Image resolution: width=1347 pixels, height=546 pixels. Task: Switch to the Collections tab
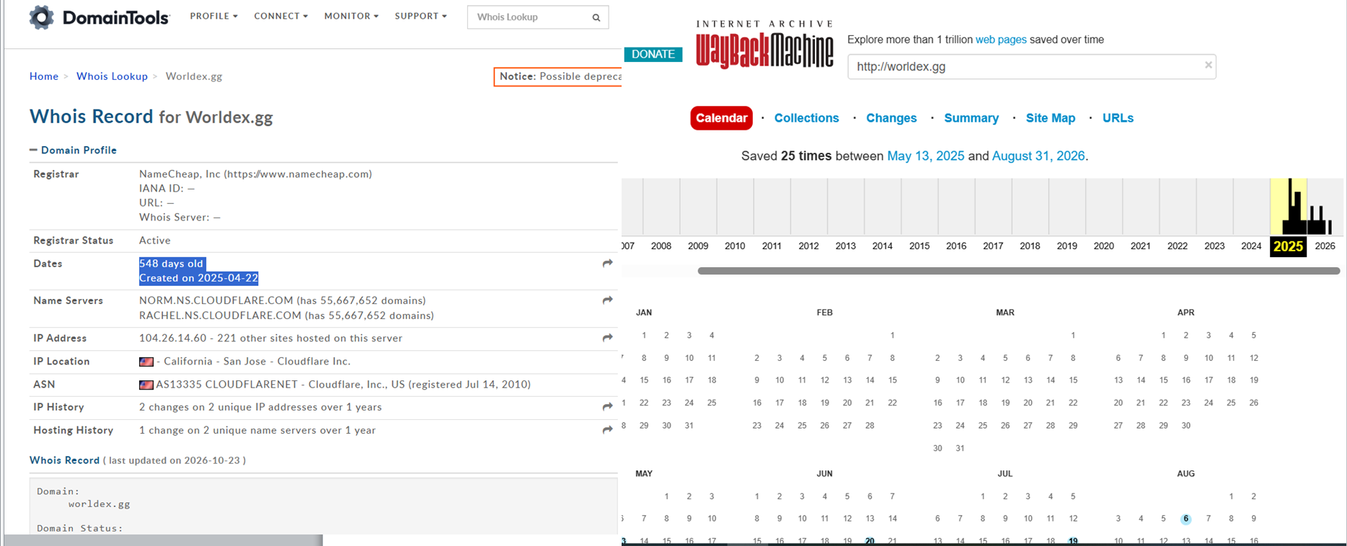806,118
